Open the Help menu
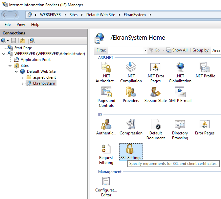 pyautogui.click(x=35, y=25)
